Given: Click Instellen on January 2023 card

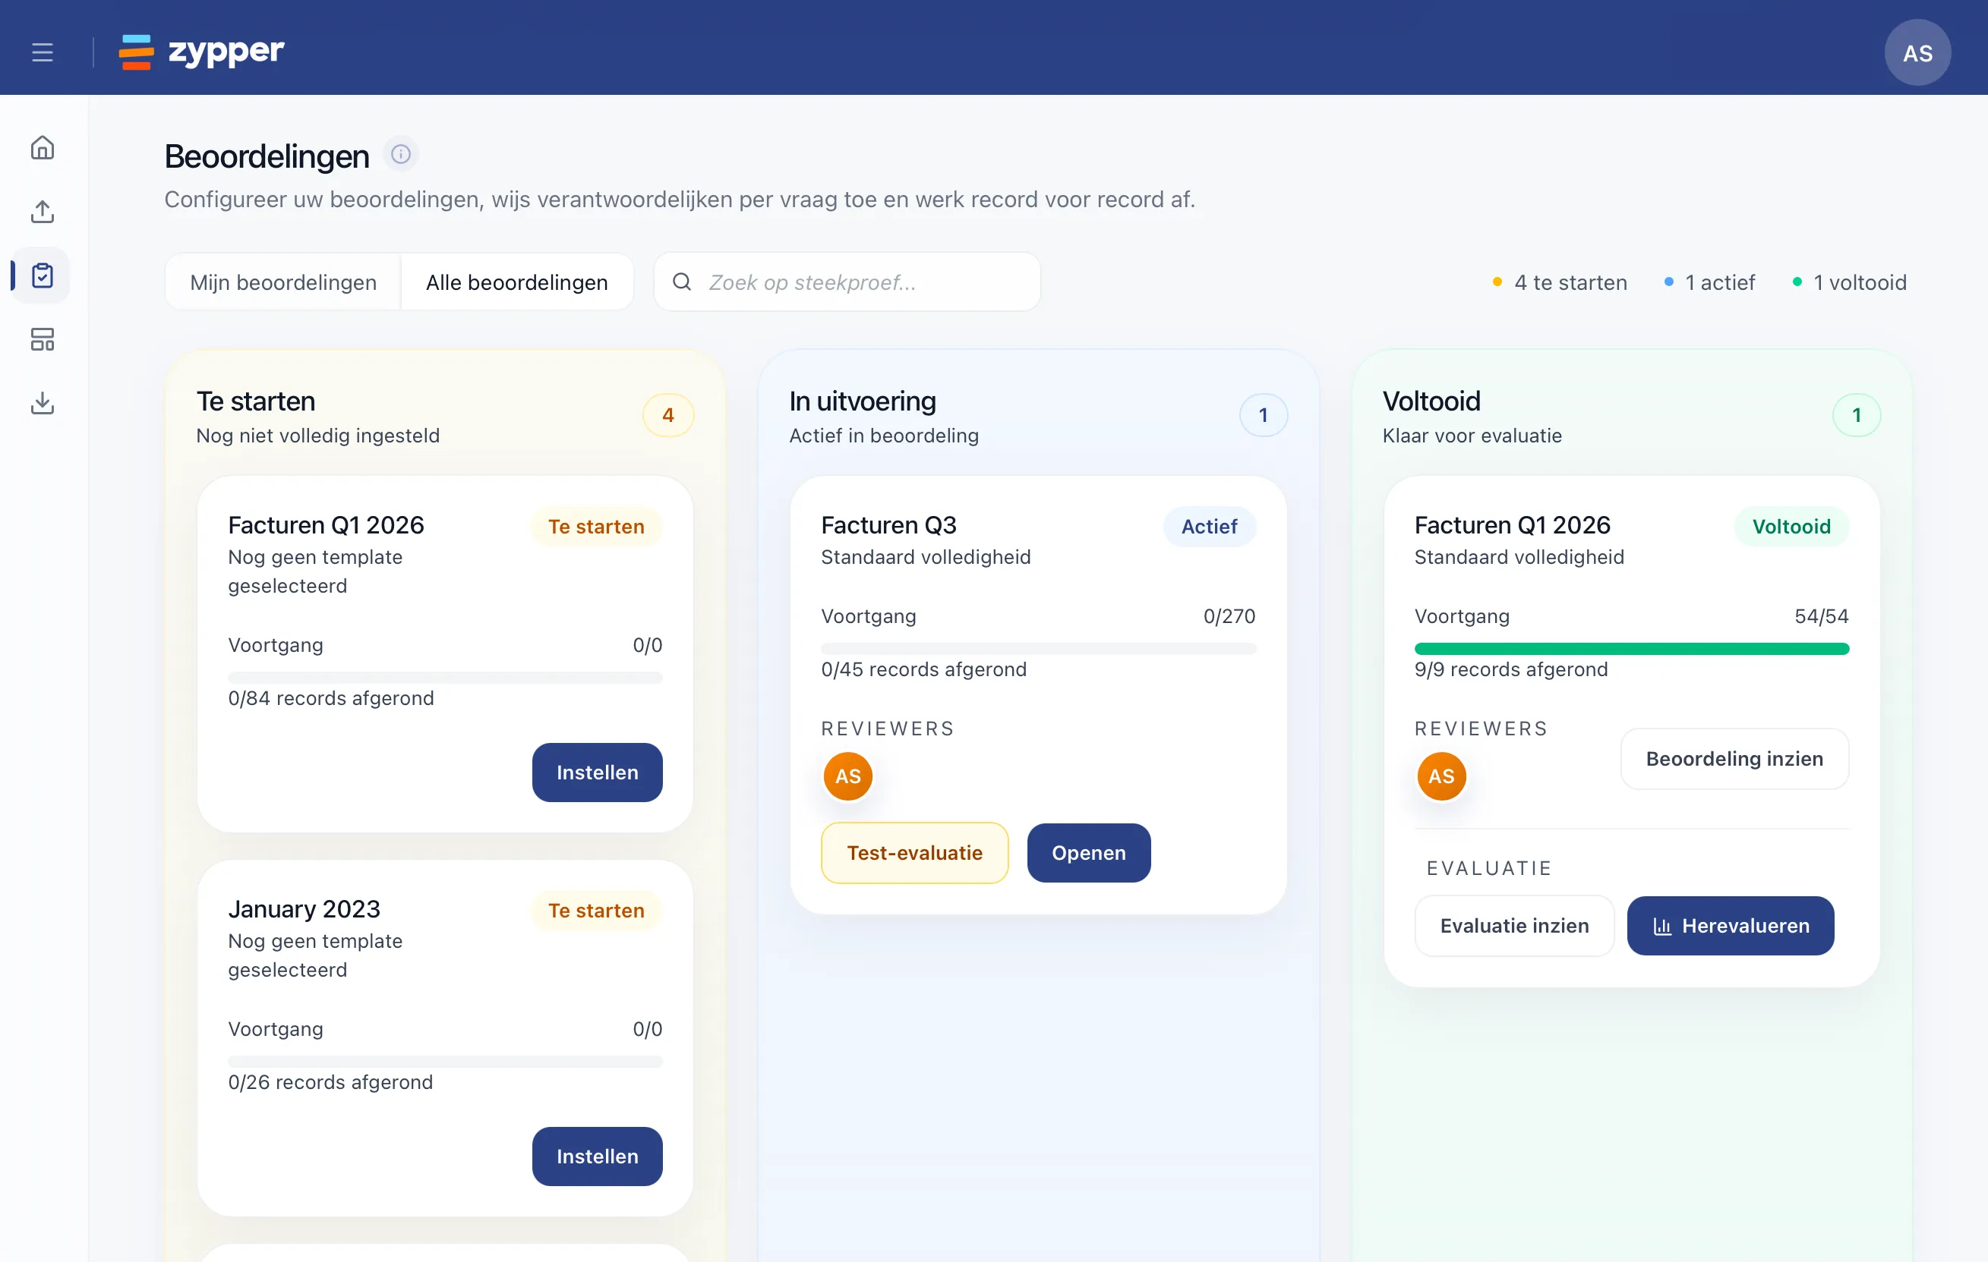Looking at the screenshot, I should coord(597,1156).
